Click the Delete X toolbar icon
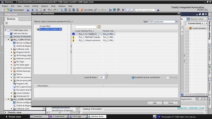The image size is (212, 119). pos(44,10)
